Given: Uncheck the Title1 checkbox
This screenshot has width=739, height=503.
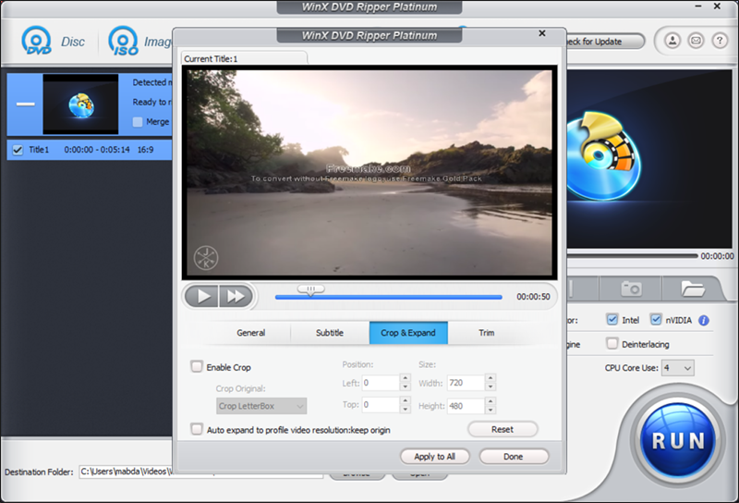Looking at the screenshot, I should click(x=18, y=150).
